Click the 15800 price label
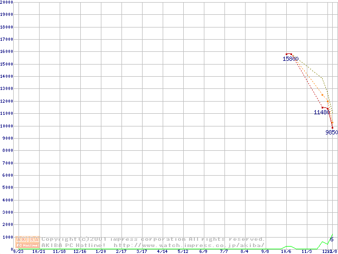 (290, 59)
